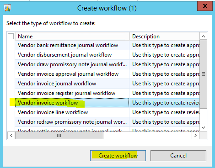Select Vendor draw promissory note journal row

point(72,64)
